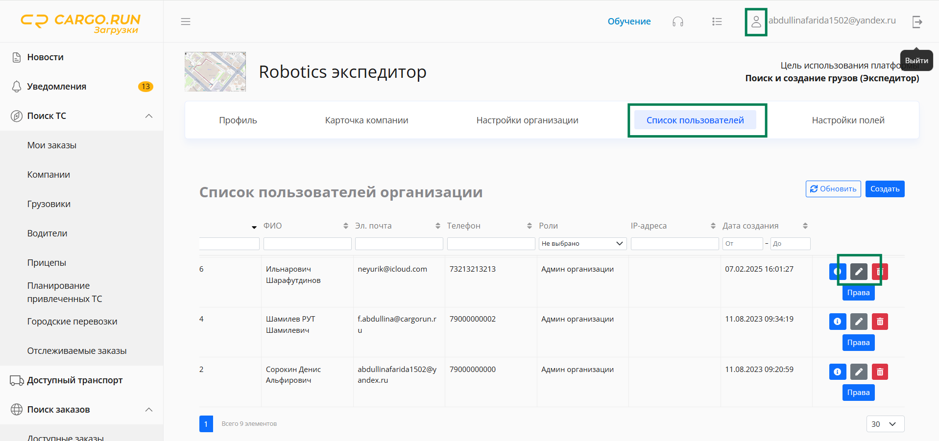The height and width of the screenshot is (441, 939).
Task: Open the page size dropdown showing 30
Action: pos(885,424)
